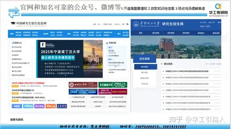
Task: Click the 快速入口 section icon
Action: click(13, 43)
